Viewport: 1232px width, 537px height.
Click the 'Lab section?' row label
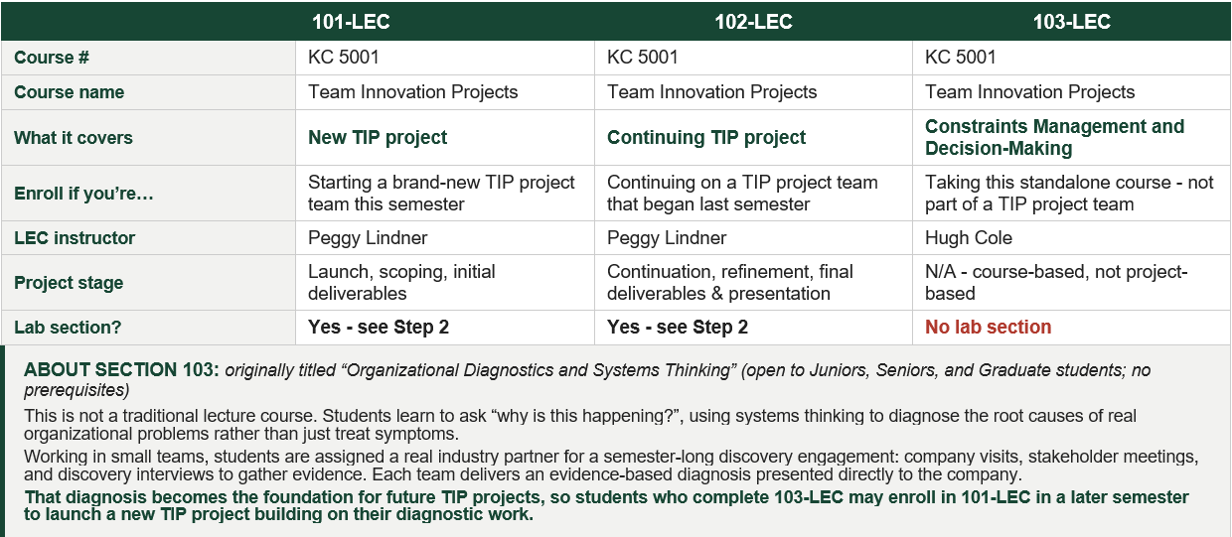click(x=68, y=328)
